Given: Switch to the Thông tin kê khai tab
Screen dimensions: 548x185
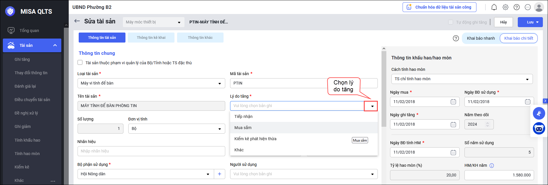Looking at the screenshot, I should 151,38.
